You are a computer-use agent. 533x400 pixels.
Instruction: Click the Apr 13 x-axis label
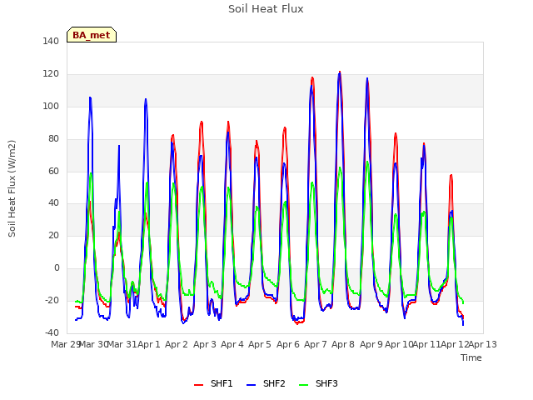pos(483,344)
